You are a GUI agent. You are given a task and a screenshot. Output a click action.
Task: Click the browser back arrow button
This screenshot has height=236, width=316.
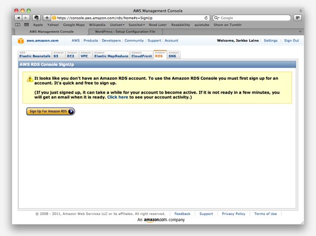(x=19, y=17)
